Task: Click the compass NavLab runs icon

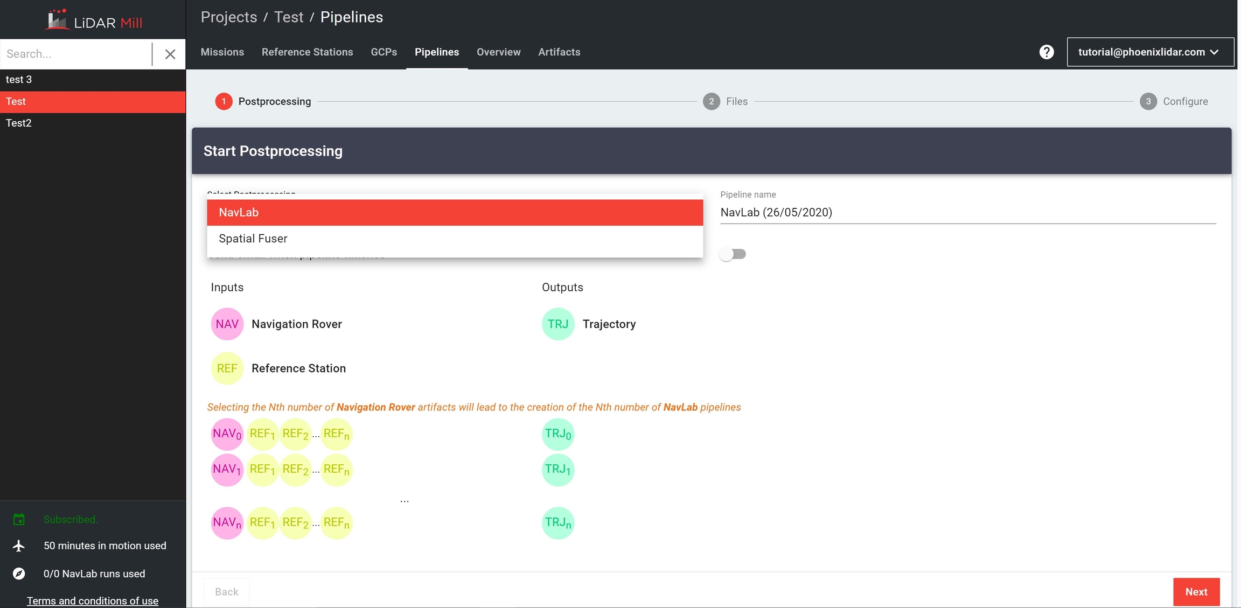Action: click(x=19, y=574)
